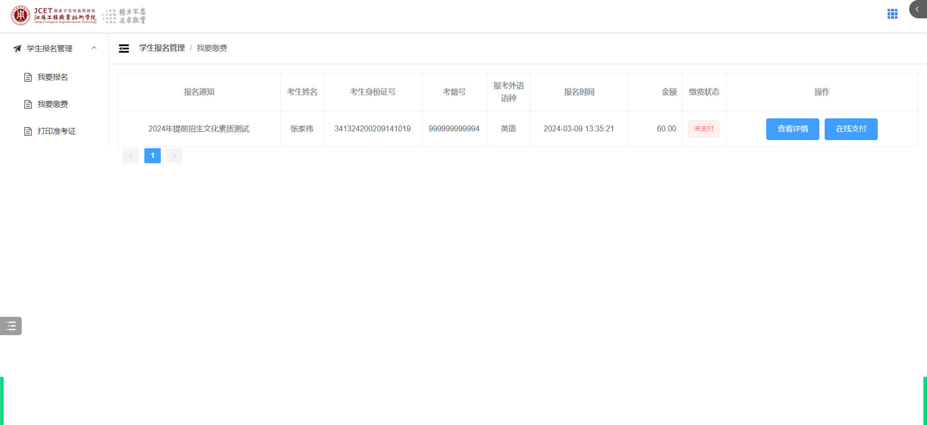Image resolution: width=927 pixels, height=425 pixels.
Task: Open the blue apps grid icon
Action: click(x=892, y=14)
